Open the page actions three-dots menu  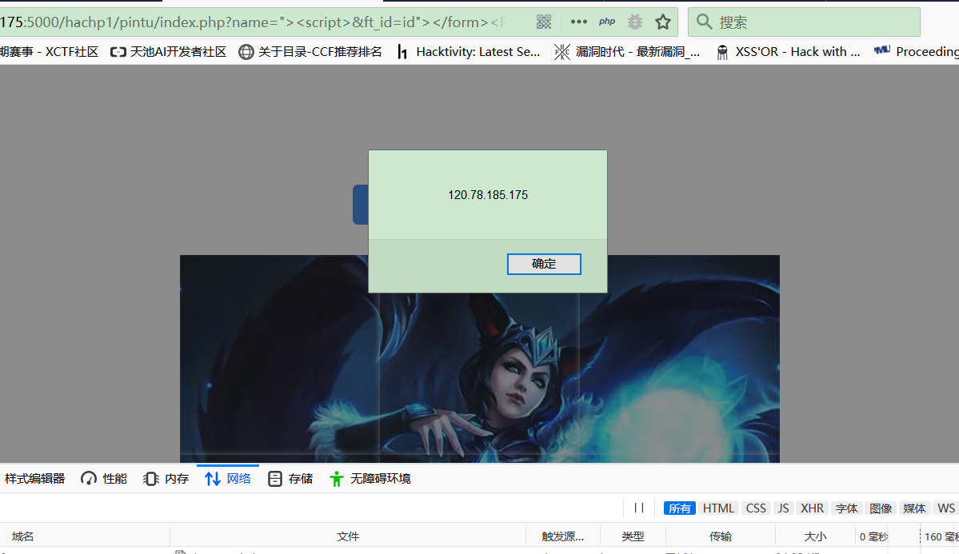click(578, 22)
